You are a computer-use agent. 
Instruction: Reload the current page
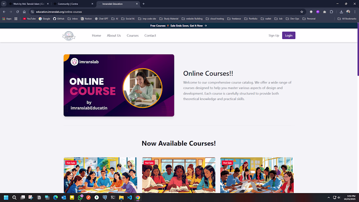(x=17, y=12)
